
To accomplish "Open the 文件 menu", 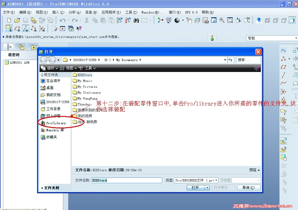I will [9, 12].
